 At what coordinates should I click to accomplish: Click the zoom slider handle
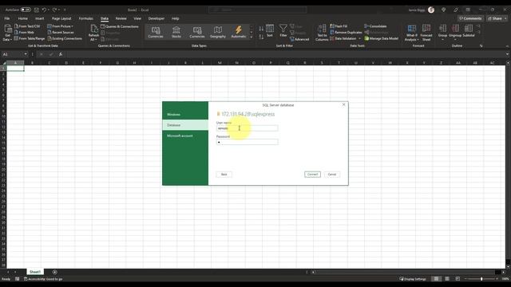tap(481, 279)
